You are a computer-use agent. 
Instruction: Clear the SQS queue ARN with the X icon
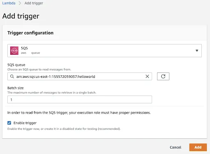[x=147, y=76]
